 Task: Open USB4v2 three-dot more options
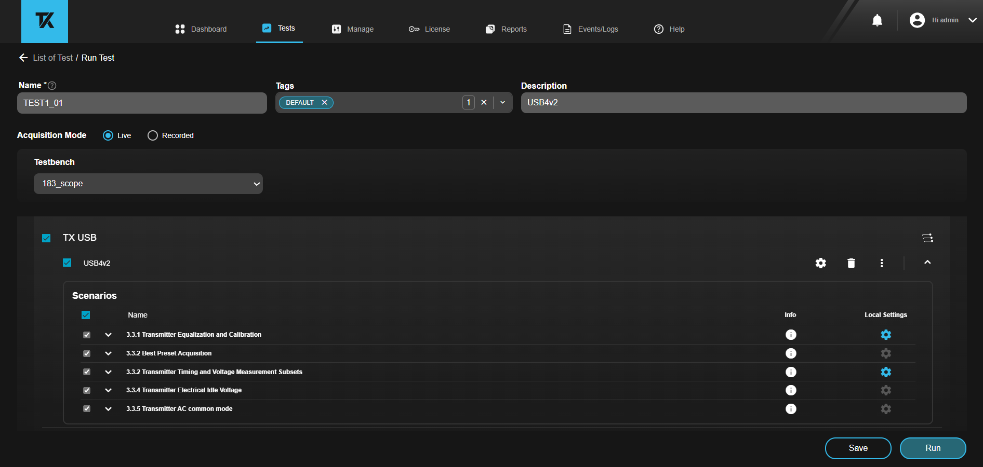882,263
